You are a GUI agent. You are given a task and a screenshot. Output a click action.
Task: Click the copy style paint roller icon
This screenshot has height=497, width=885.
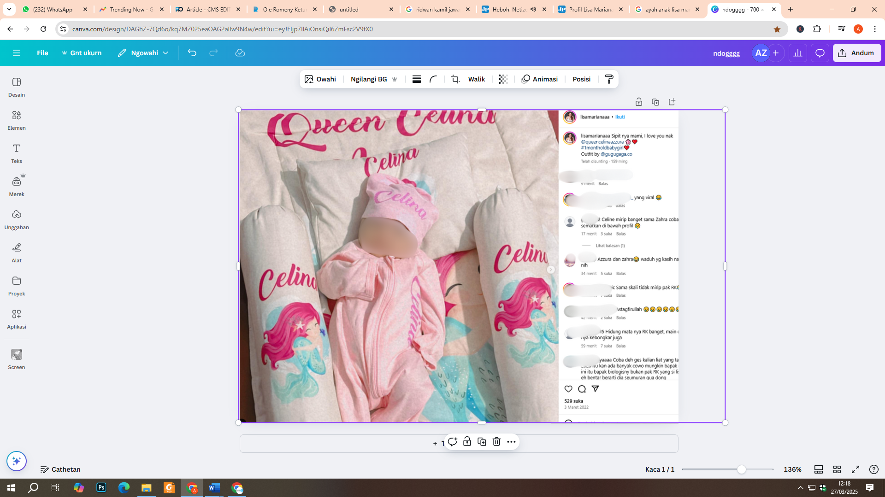pos(609,79)
